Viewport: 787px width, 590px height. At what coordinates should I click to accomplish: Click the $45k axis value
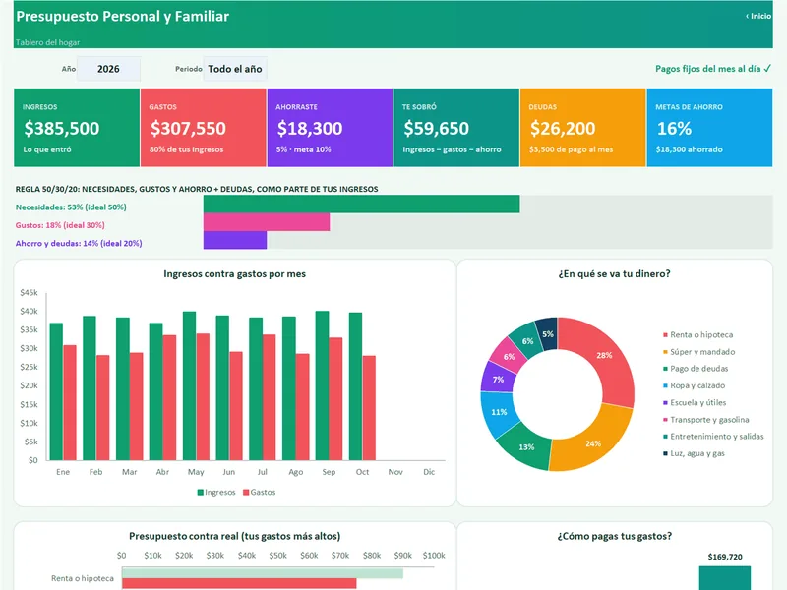coord(29,292)
